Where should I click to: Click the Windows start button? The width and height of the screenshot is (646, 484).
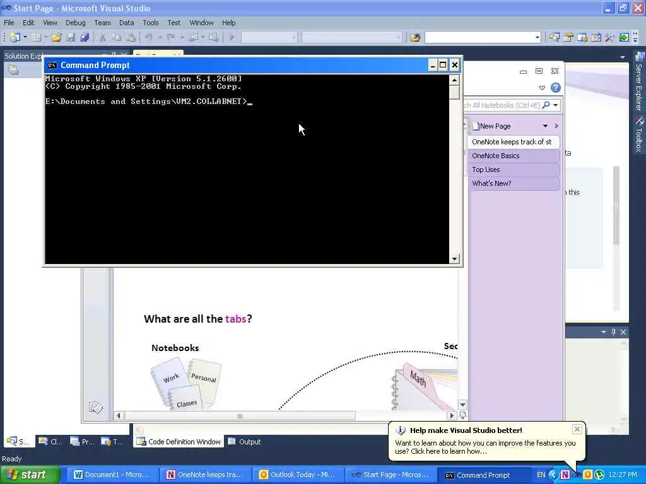click(30, 475)
